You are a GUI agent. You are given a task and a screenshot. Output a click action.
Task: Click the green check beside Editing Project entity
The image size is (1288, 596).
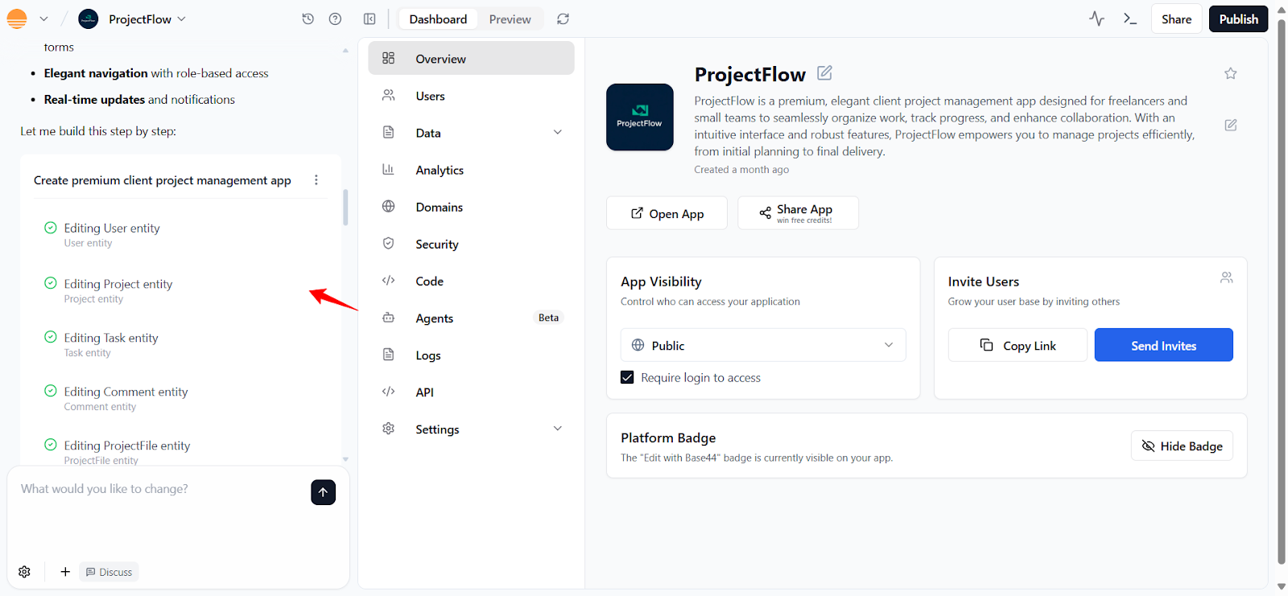pyautogui.click(x=51, y=283)
